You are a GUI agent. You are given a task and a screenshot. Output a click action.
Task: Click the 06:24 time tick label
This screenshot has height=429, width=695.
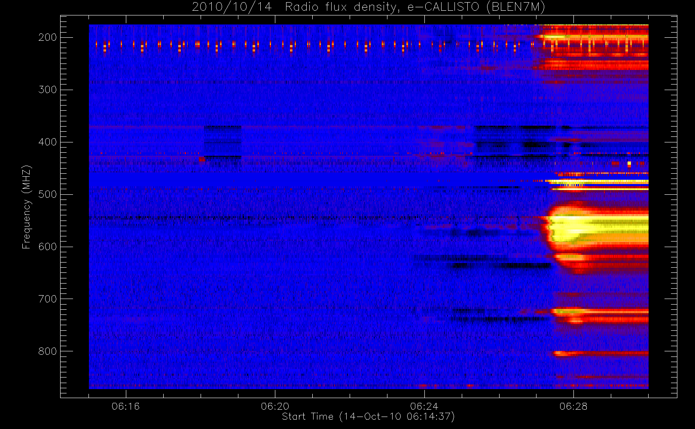tap(424, 406)
